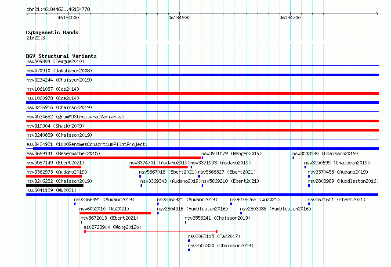Viewport: 391px width, 267px height.
Task: Select the nsv3550699 (Chaisson2019) blue marker
Action: click(x=305, y=167)
